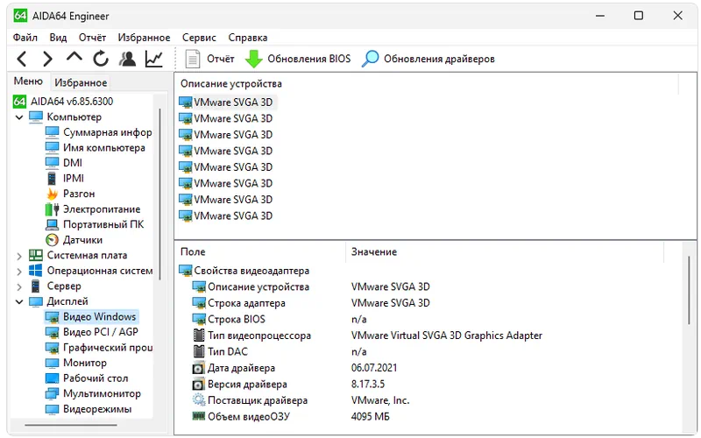The image size is (701, 438).
Task: Open the Справка menu
Action: (248, 38)
